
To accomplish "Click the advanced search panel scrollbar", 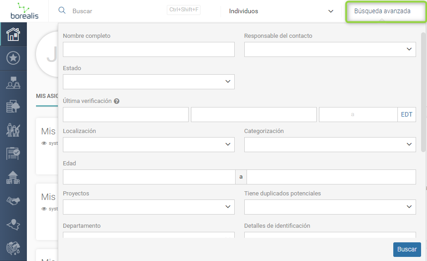I will [423, 92].
